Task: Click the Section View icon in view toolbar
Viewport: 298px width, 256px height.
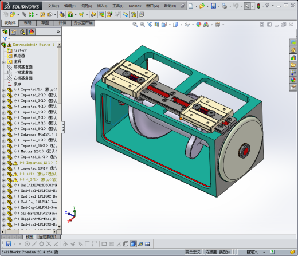Action: coord(157,25)
